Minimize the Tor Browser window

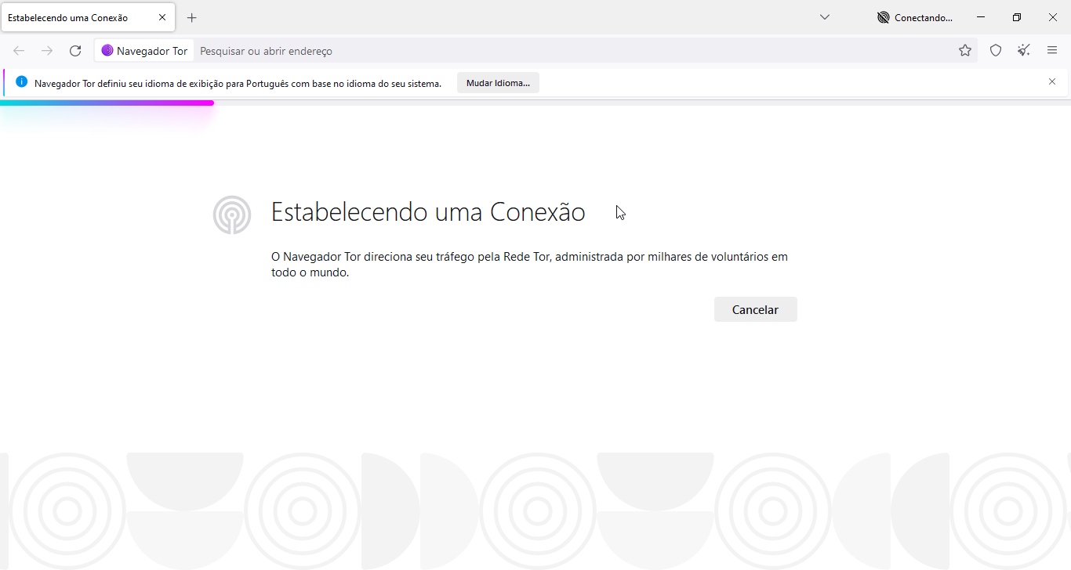click(x=981, y=17)
